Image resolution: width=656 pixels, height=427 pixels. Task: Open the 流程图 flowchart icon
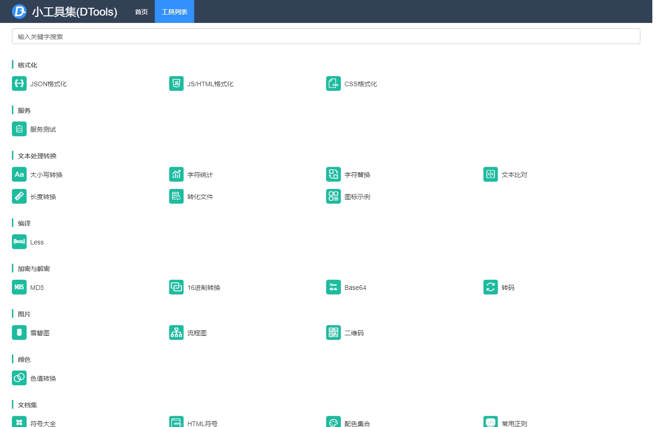coord(176,333)
